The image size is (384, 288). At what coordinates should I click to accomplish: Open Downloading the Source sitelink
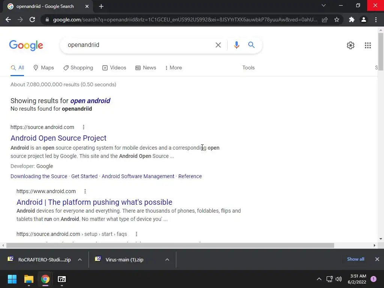(39, 176)
